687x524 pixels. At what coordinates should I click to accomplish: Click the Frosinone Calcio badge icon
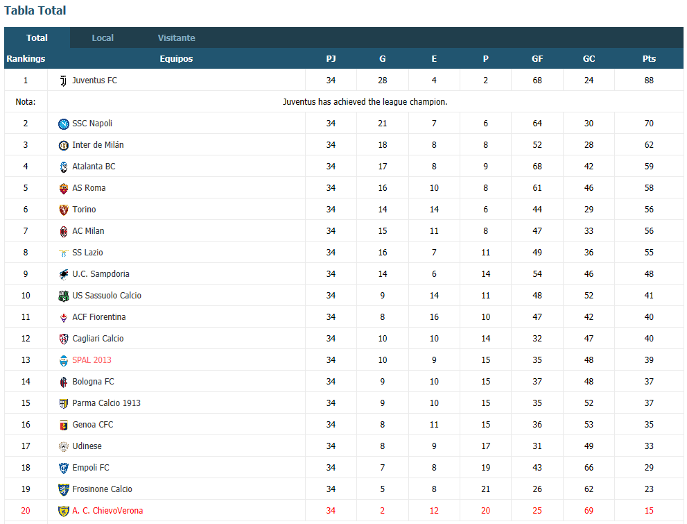tap(64, 489)
